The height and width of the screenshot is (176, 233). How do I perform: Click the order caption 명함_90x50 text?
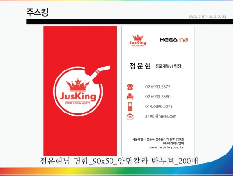[x=94, y=161]
